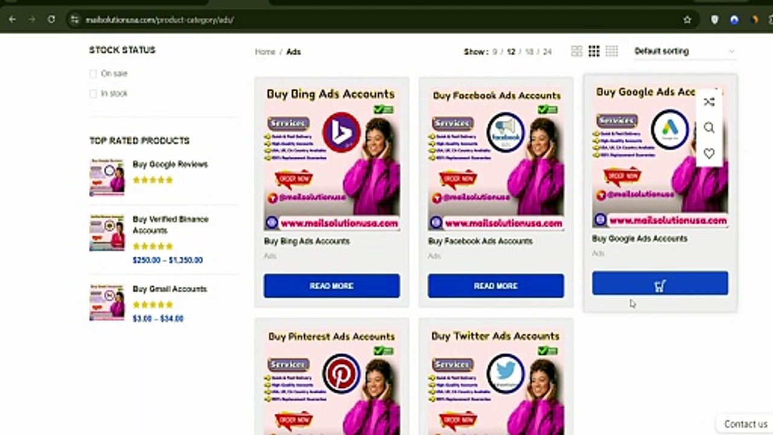Viewport: 773px width, 435px height.
Task: Click the Ads category under Buy Facebook Ads Accounts
Action: 434,256
